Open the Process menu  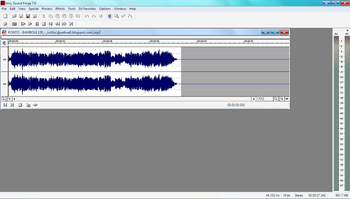[x=47, y=9]
